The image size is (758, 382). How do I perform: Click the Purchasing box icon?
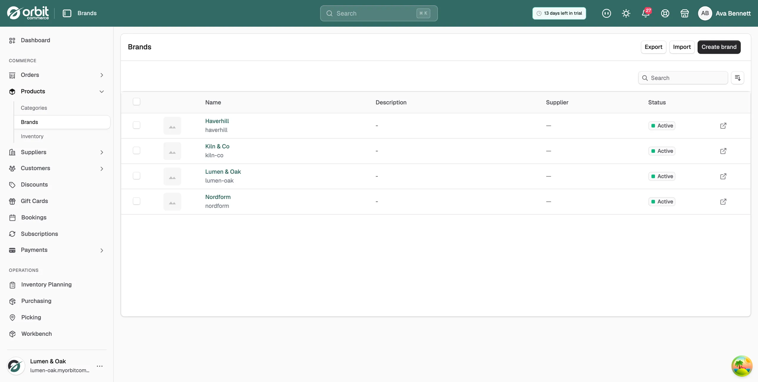pyautogui.click(x=12, y=301)
